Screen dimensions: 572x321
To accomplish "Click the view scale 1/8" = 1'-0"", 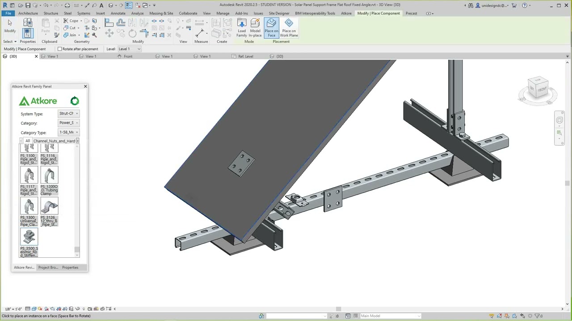I will [x=13, y=309].
